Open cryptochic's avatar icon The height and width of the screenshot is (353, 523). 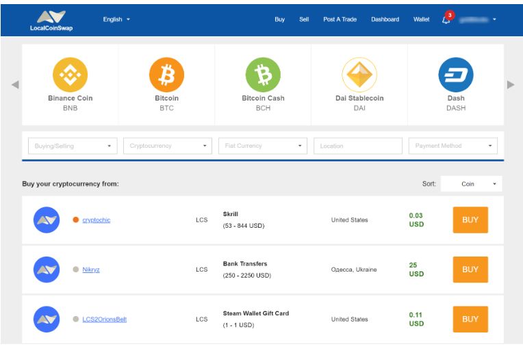[x=47, y=220]
